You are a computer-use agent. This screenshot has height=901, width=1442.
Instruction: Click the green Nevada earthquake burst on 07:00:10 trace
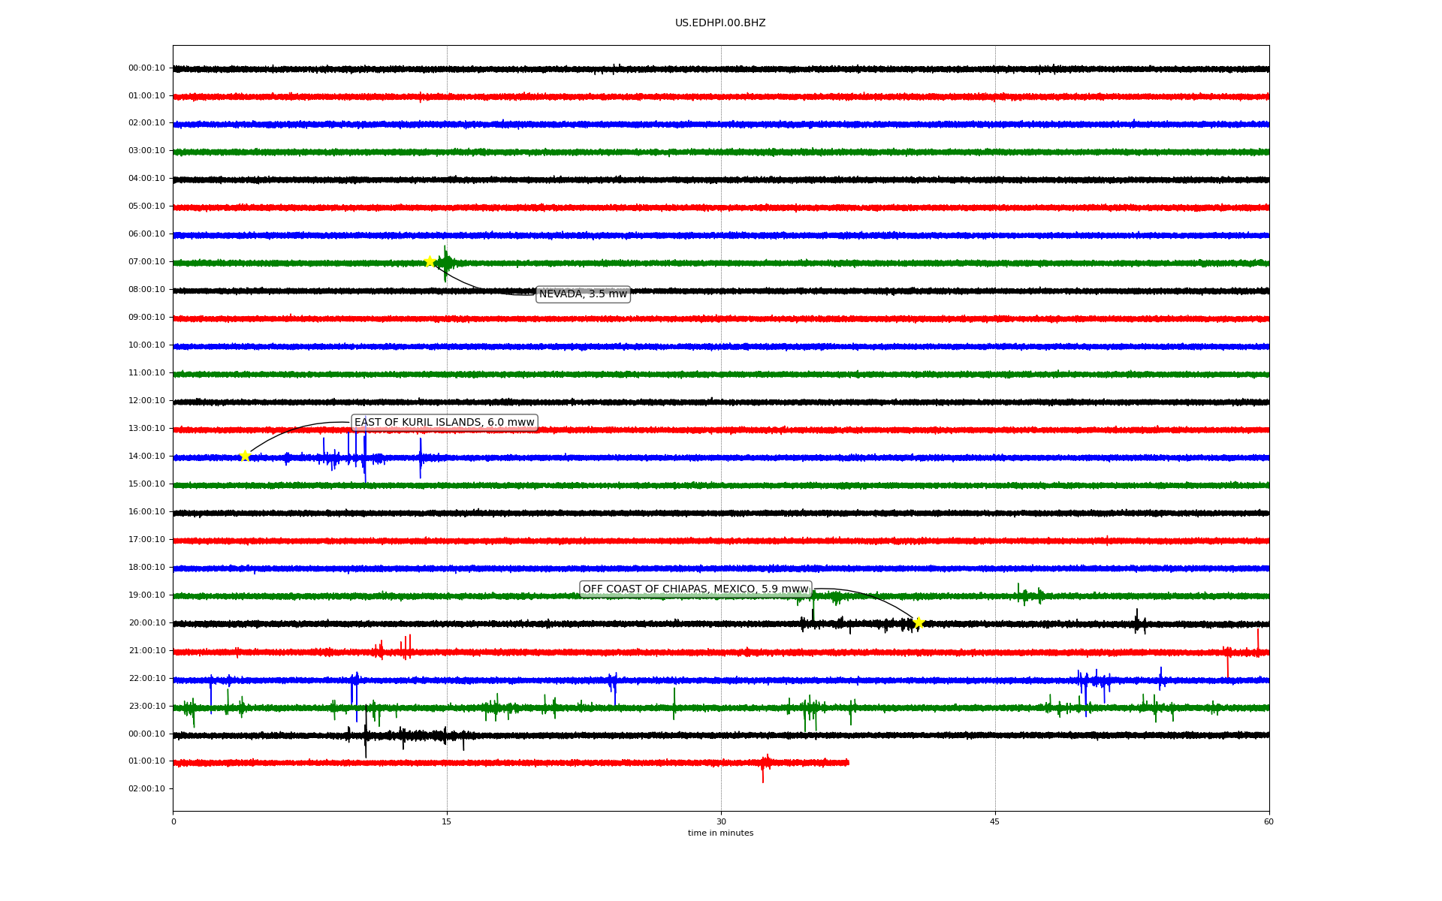pyautogui.click(x=446, y=263)
